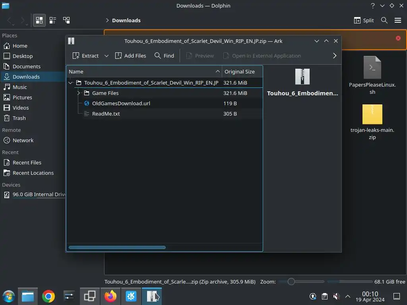407x305 pixels.
Task: Open Dolphin file manager from taskbar
Action: (28, 296)
